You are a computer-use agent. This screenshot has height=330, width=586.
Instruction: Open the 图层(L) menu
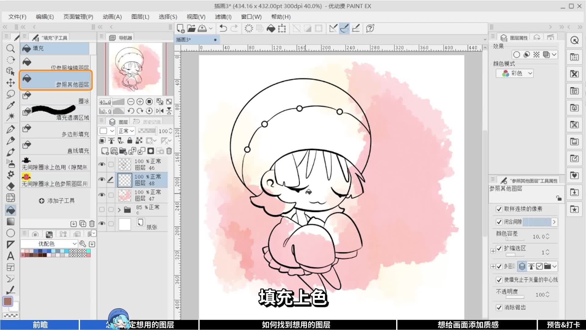pyautogui.click(x=140, y=17)
